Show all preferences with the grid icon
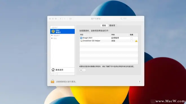 (x=70, y=19)
